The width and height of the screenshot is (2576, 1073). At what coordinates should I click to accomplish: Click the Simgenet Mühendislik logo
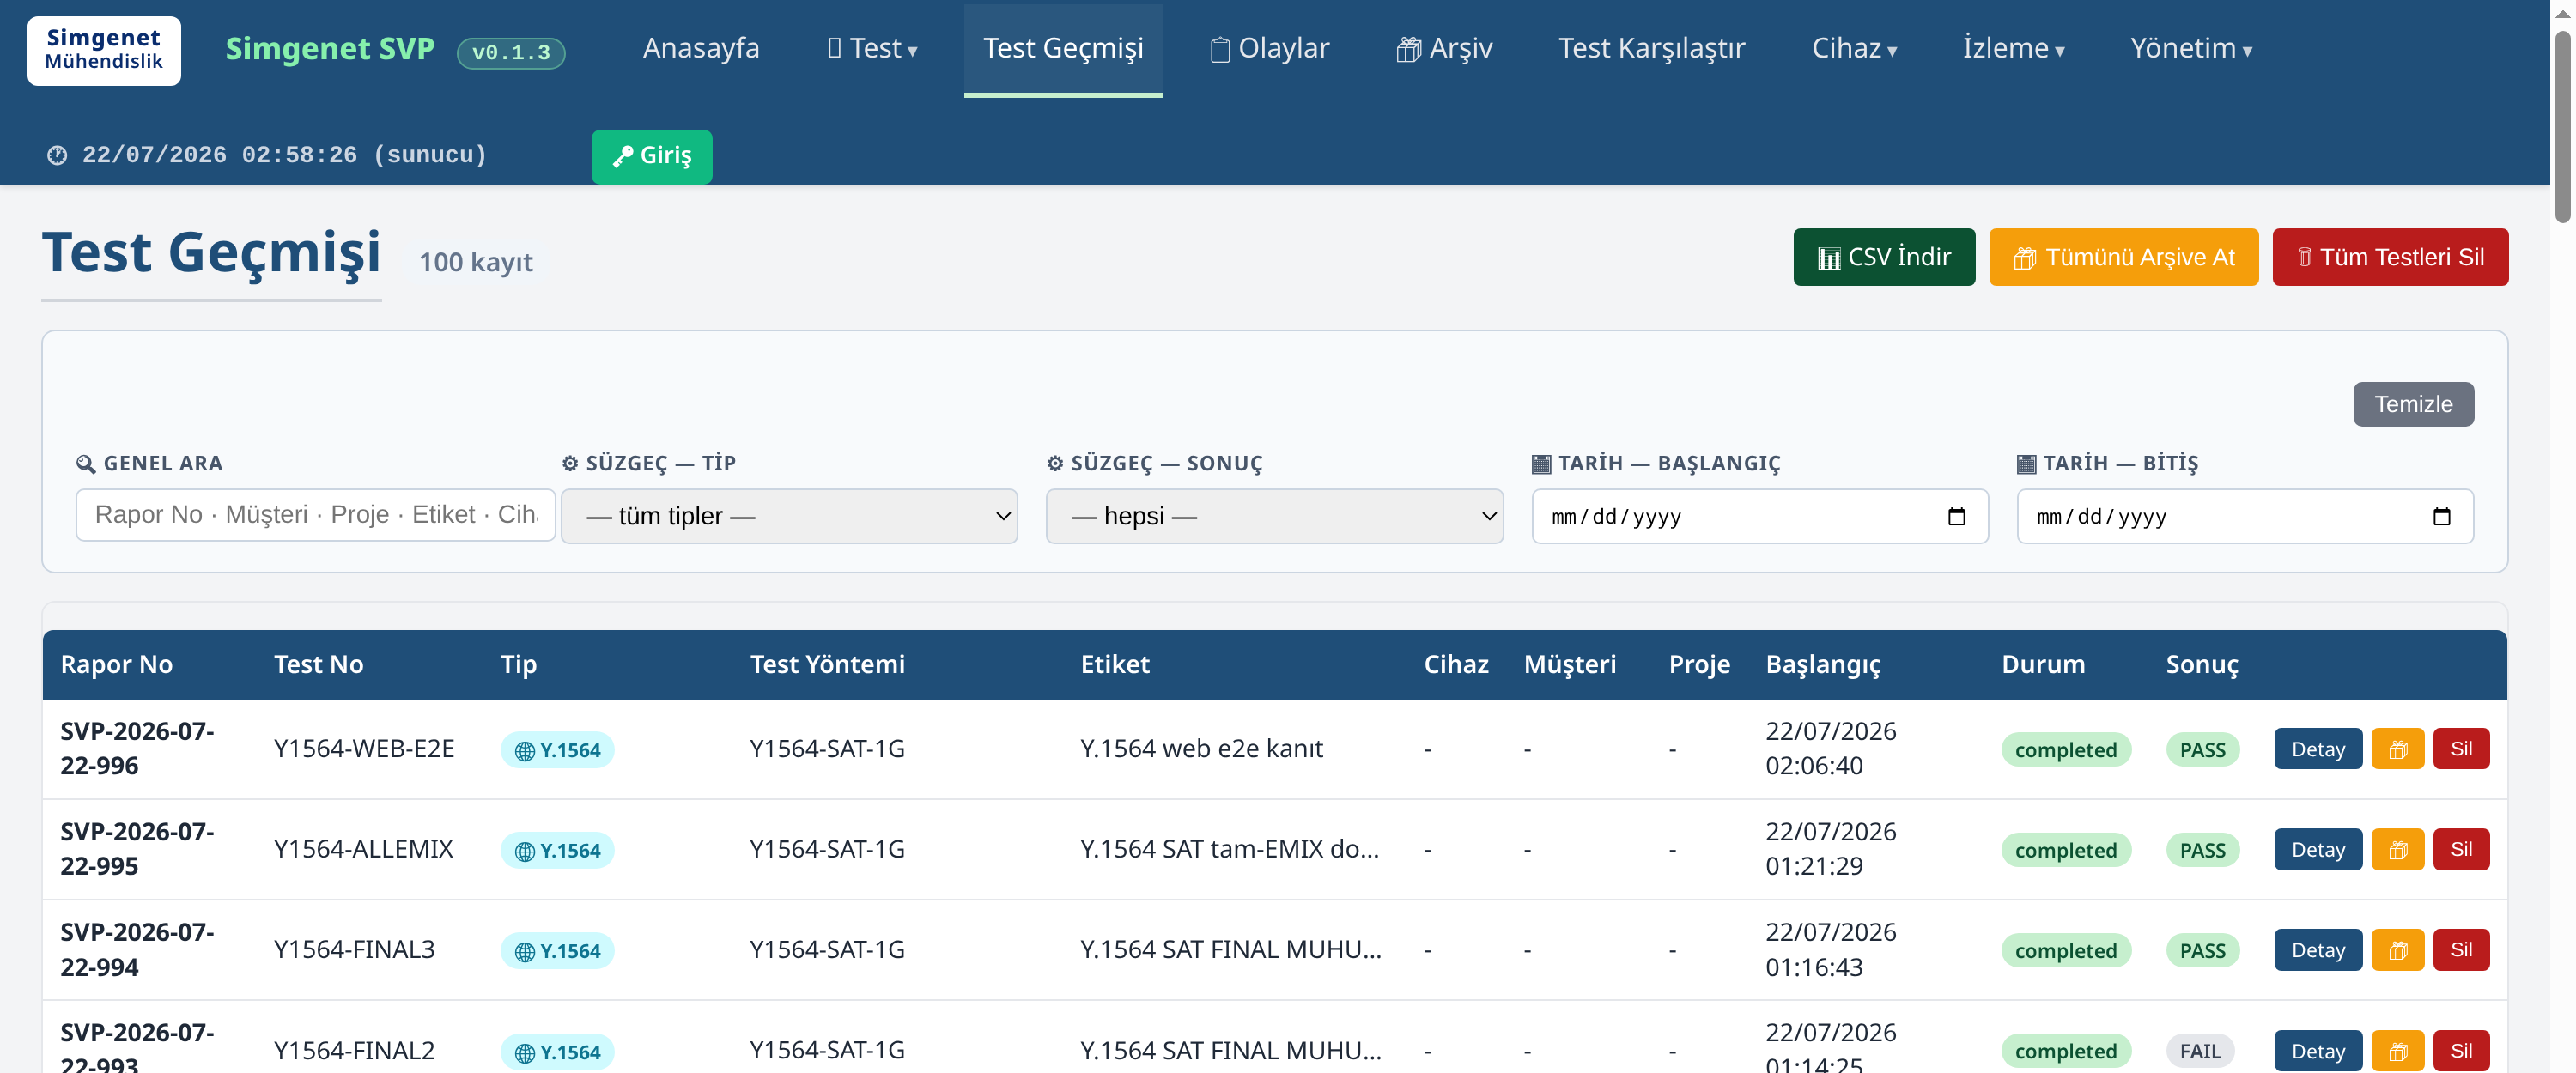[104, 50]
